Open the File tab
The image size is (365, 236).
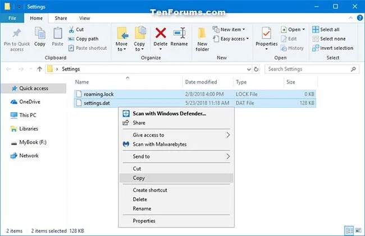[12, 18]
